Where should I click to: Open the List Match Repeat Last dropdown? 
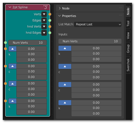click(x=98, y=24)
